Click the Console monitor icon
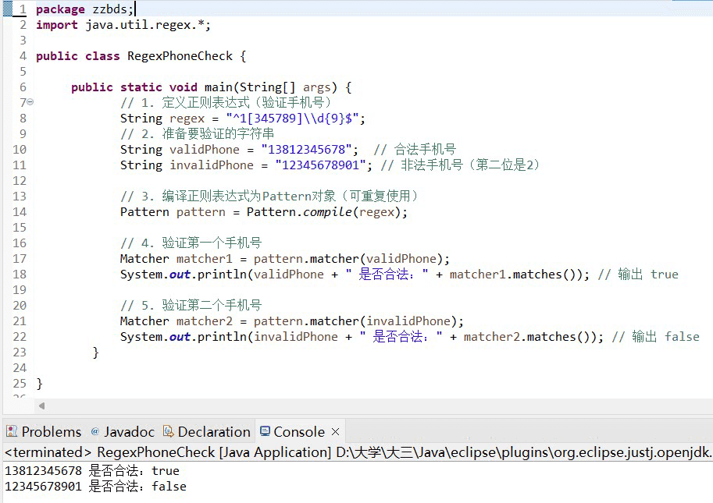713x503 pixels. [x=265, y=430]
